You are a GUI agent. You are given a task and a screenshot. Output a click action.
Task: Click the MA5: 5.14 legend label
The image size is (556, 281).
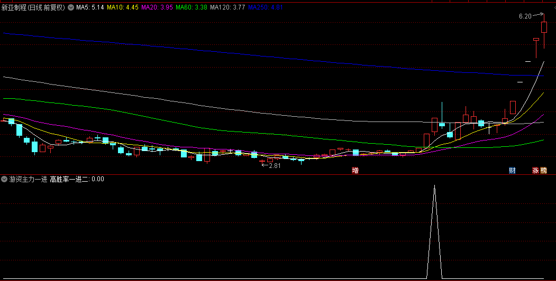tap(90, 7)
